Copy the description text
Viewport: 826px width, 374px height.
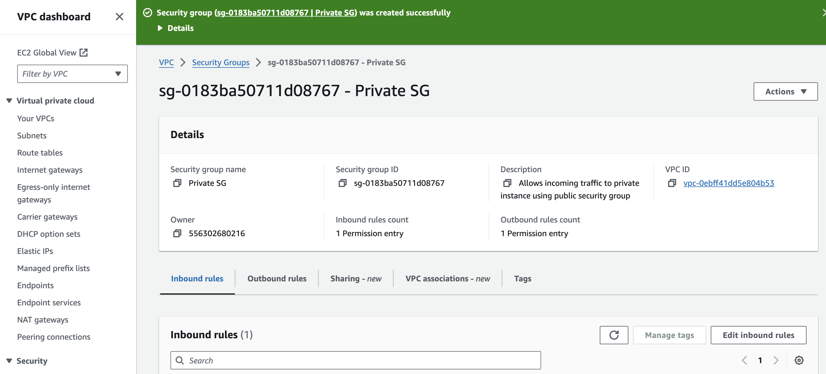507,183
